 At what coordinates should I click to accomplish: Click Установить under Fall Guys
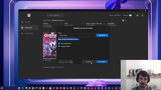47,27
